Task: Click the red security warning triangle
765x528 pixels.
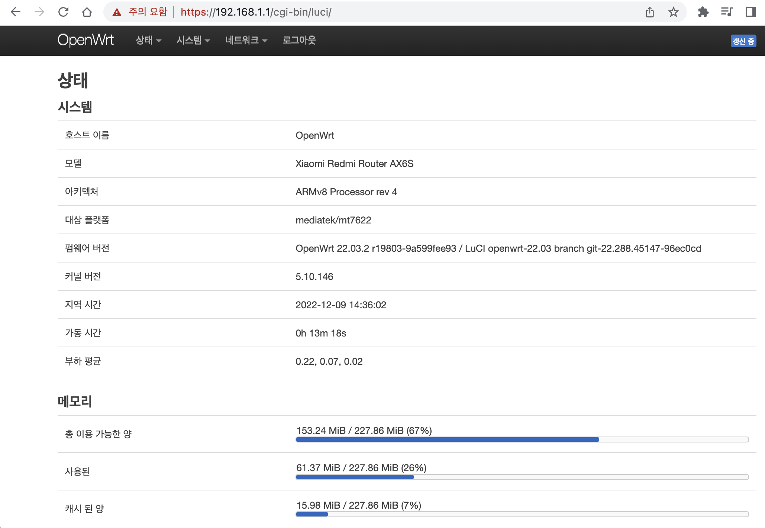Action: 117,12
